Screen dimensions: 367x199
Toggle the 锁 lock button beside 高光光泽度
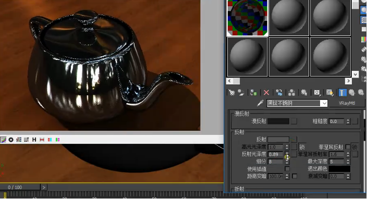coord(302,147)
